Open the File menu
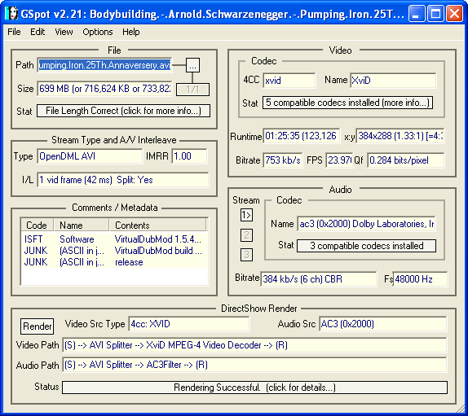 click(14, 32)
